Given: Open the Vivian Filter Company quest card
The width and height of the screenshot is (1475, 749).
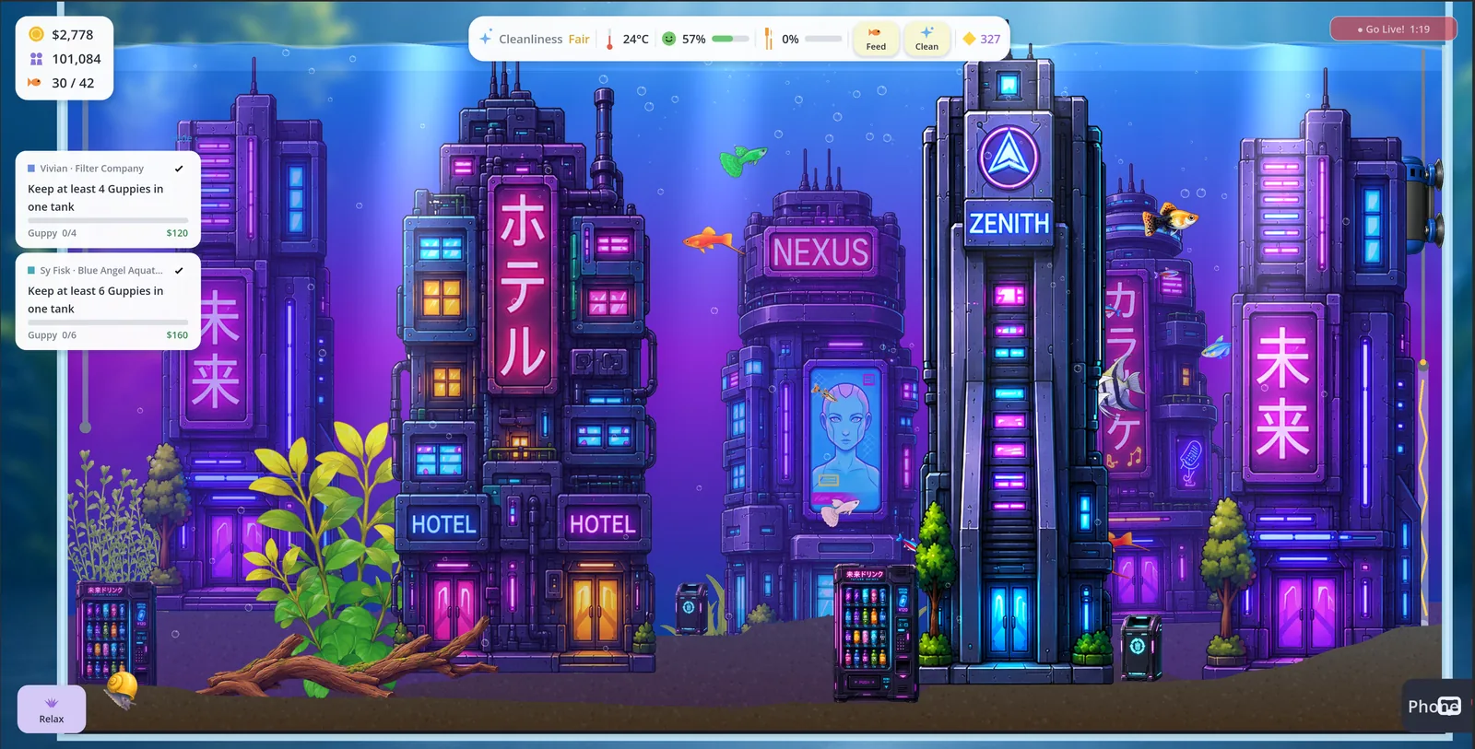Looking at the screenshot, I should pos(108,200).
